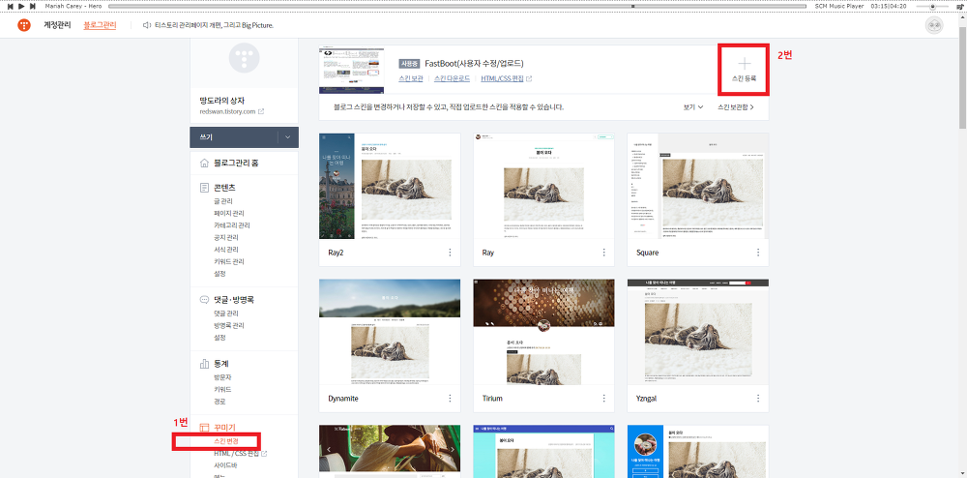
Task: Click the 꾸미기 layout icon
Action: click(204, 428)
